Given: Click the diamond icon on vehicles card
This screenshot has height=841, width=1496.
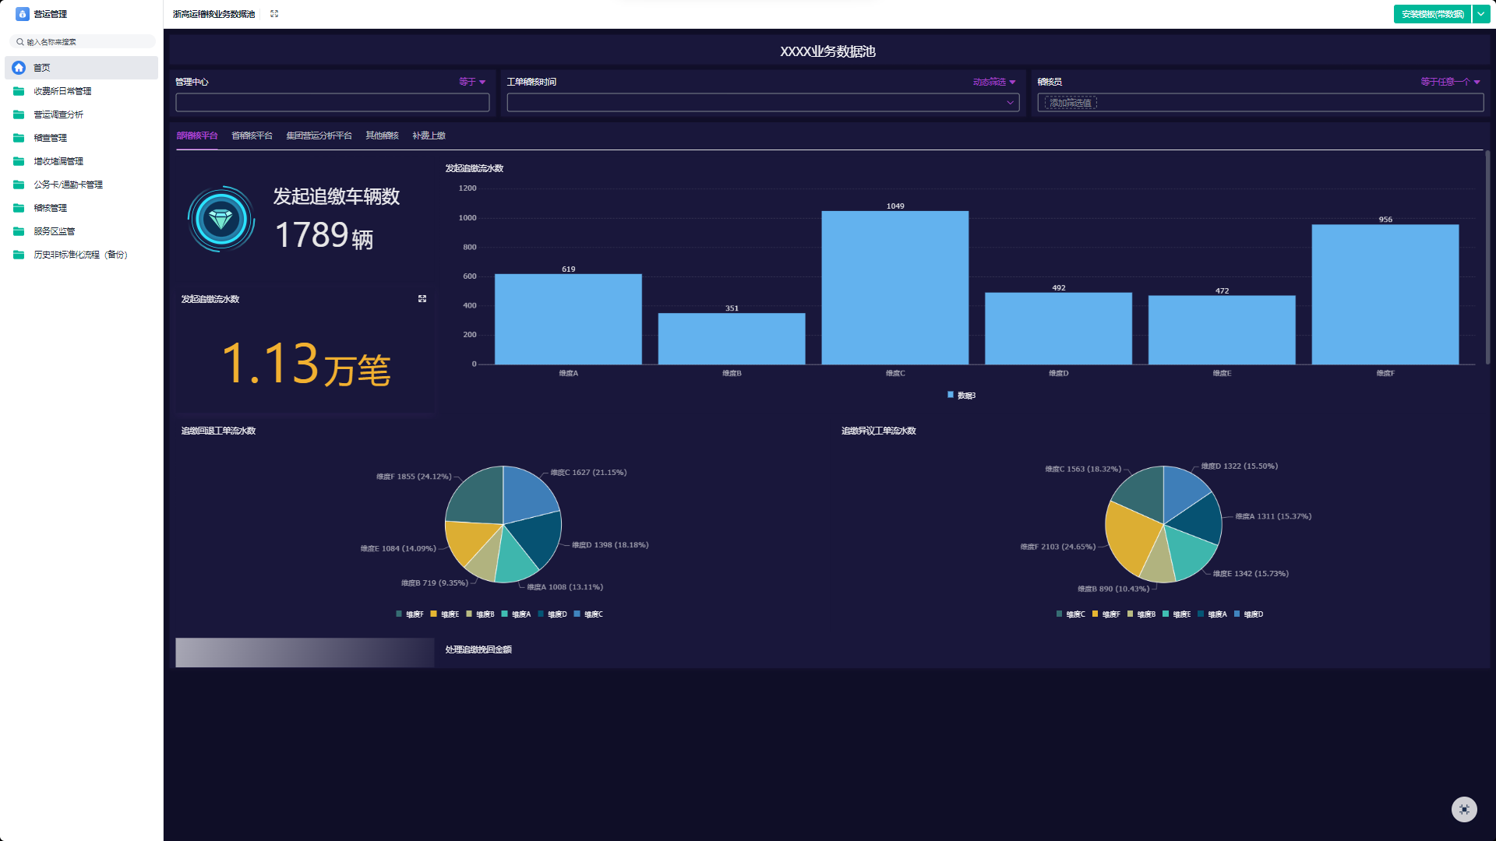Looking at the screenshot, I should tap(221, 220).
